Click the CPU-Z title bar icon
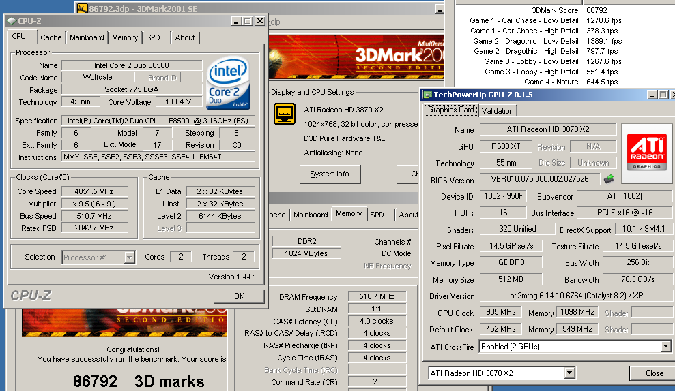This screenshot has height=391, width=675. [12, 20]
